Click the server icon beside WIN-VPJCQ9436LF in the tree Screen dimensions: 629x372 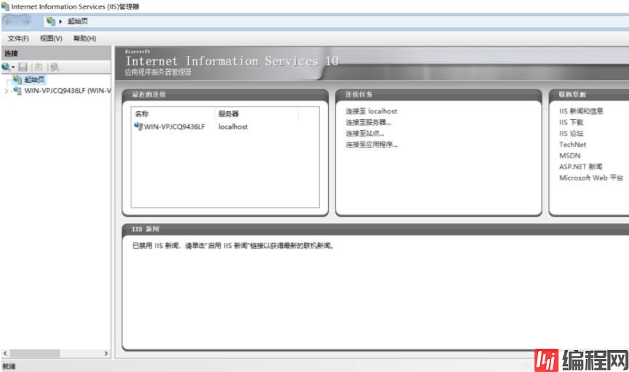coord(17,91)
